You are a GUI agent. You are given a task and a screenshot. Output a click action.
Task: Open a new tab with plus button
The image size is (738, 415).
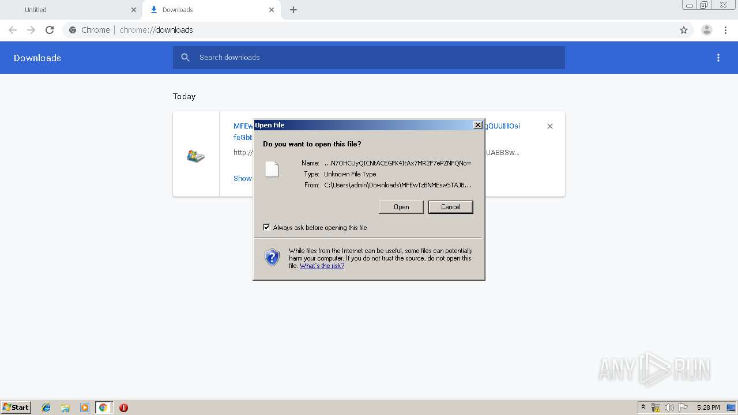[293, 10]
